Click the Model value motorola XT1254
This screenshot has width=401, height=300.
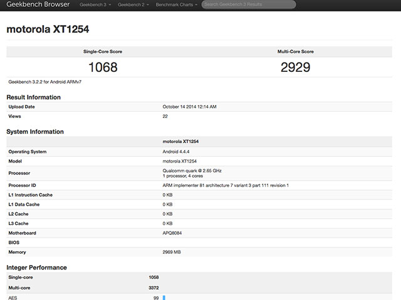pos(180,161)
